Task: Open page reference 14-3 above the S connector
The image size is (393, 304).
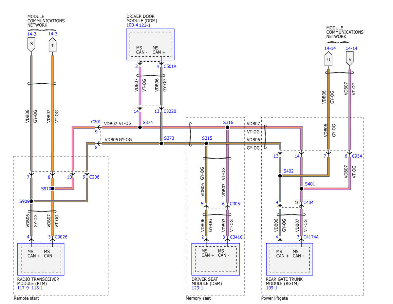Action: [x=32, y=34]
